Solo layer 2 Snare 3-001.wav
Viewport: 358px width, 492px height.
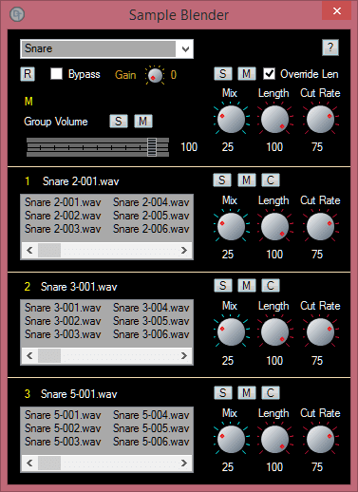pos(223,285)
